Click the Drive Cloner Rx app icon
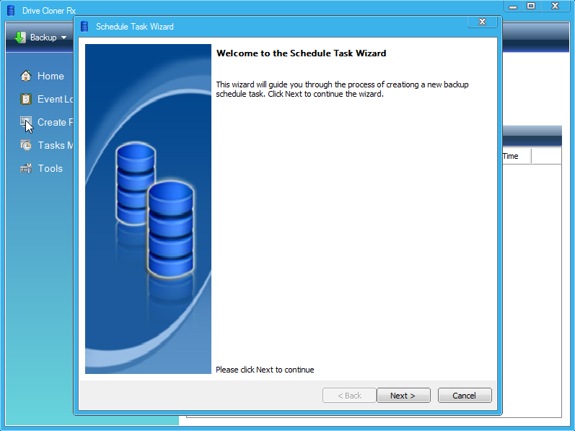The image size is (575, 431). point(11,11)
